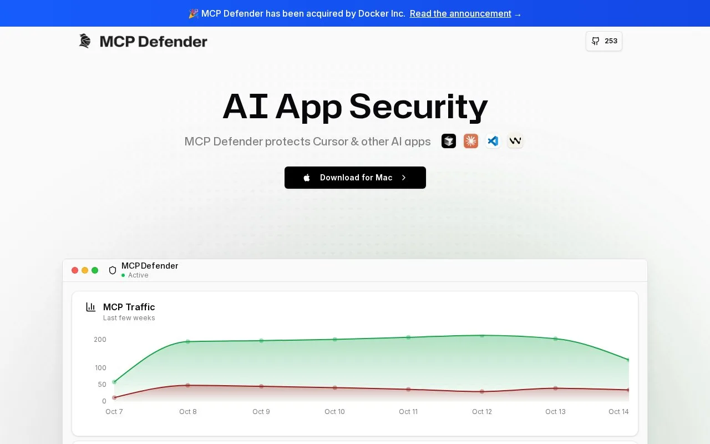Click the Oct 12 axis label
This screenshot has height=444, width=710.
coord(482,412)
